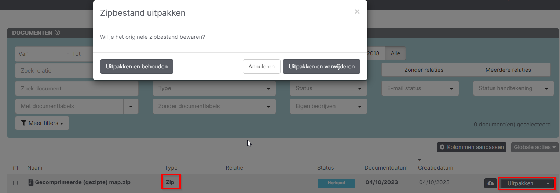This screenshot has width=560, height=193.
Task: Open the Documenten help question icon
Action: [57, 33]
